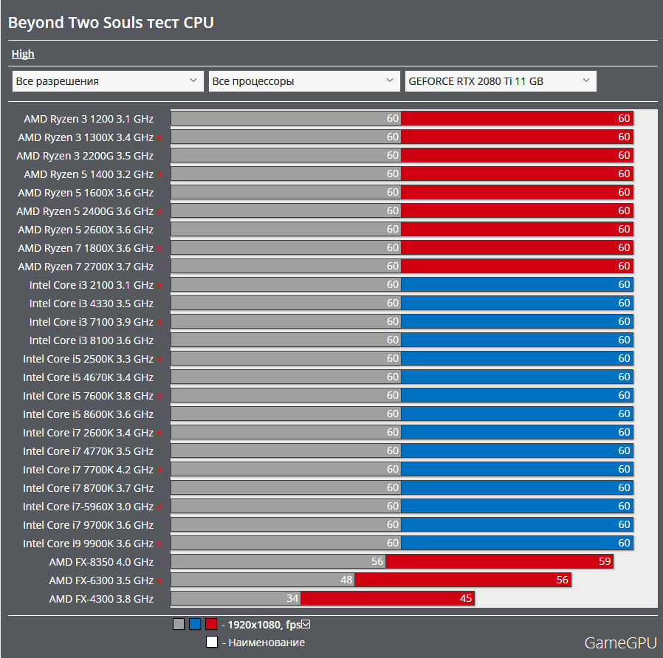Image resolution: width=663 pixels, height=658 pixels.
Task: Remove AMD Ryzen 5 1600X row via red X
Action: pyautogui.click(x=159, y=193)
